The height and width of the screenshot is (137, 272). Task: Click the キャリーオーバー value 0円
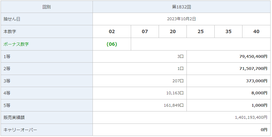coord(264,130)
